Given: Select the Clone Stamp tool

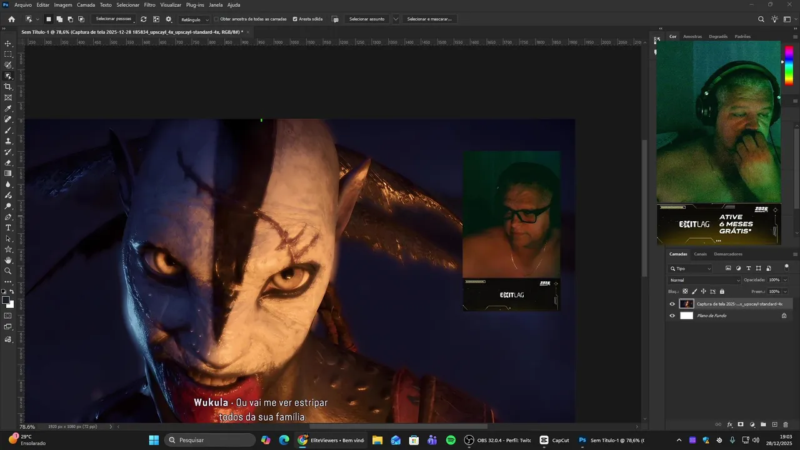Looking at the screenshot, I should pos(8,141).
